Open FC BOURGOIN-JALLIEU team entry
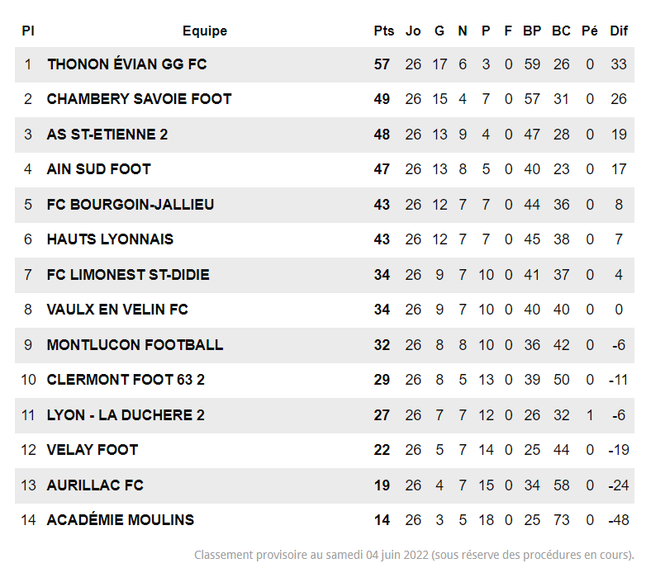Image resolution: width=646 pixels, height=568 pixels. [131, 205]
